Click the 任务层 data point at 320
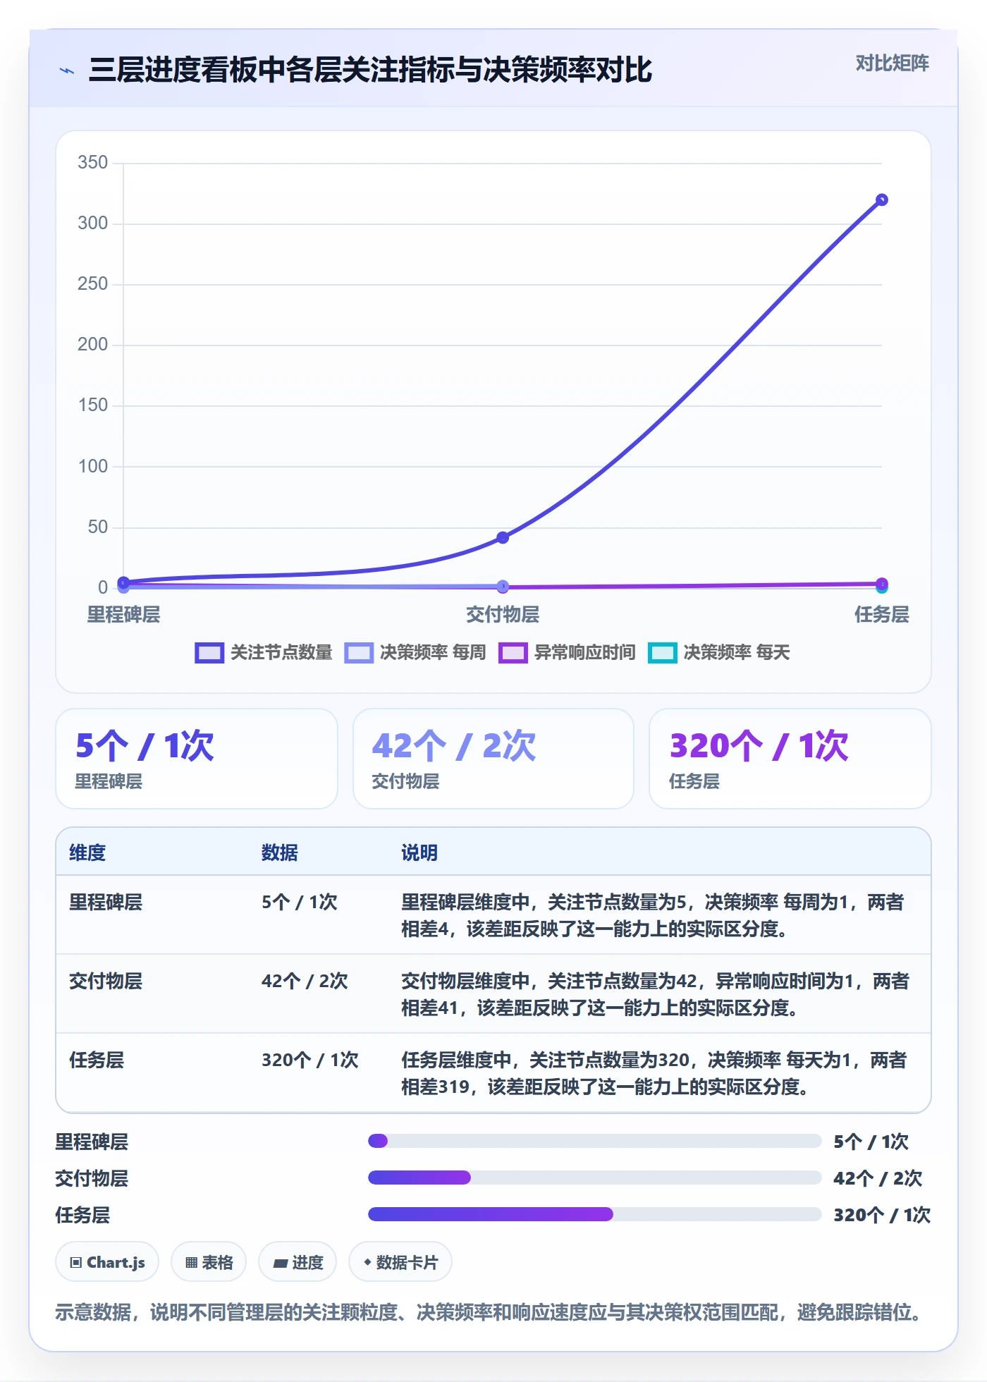This screenshot has width=987, height=1382. (x=881, y=200)
